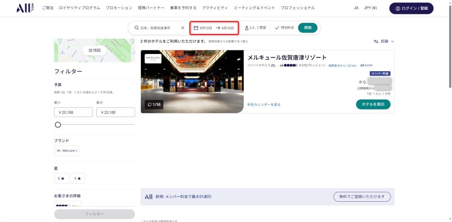The height and width of the screenshot is (222, 452).
Task: Open the 提携パートナー menu
Action: pos(151,8)
